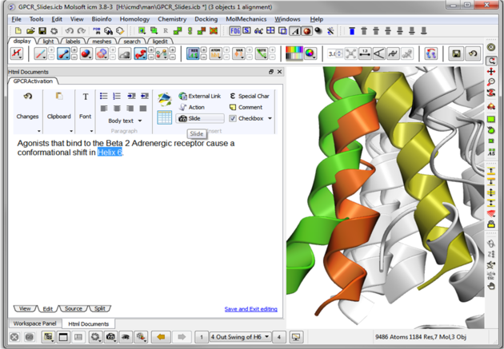Switch to the meshes tab
Image resolution: width=504 pixels, height=349 pixels.
pyautogui.click(x=102, y=42)
